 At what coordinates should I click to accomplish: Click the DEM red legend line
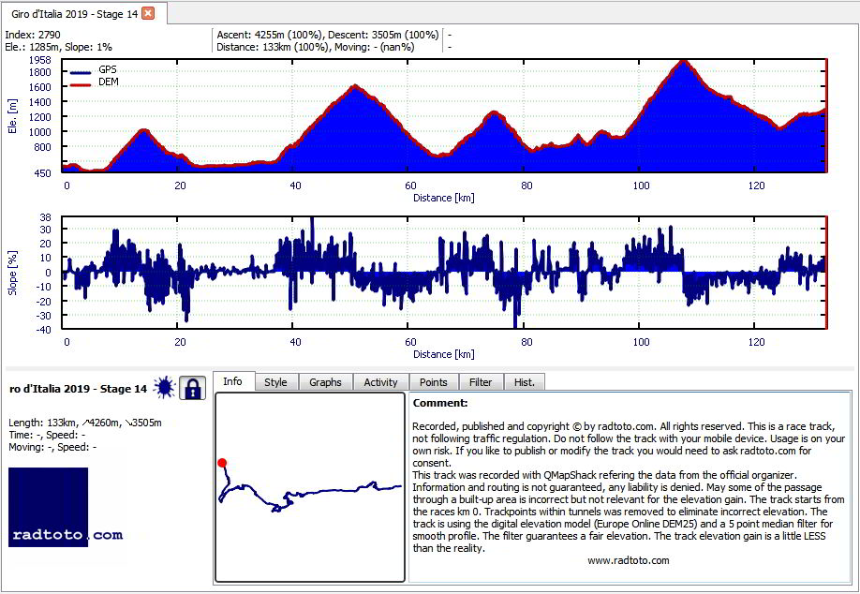pos(81,84)
